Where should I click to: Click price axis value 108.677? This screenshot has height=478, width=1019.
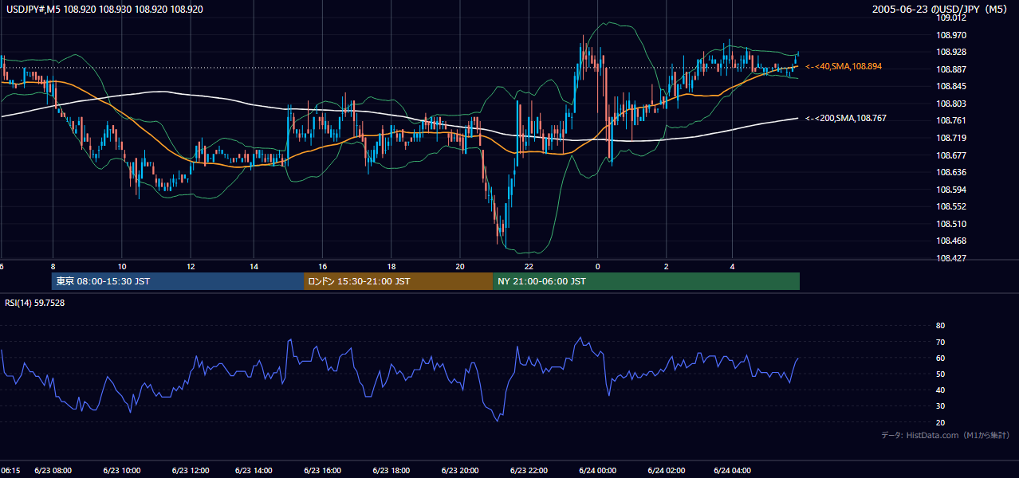(950, 155)
